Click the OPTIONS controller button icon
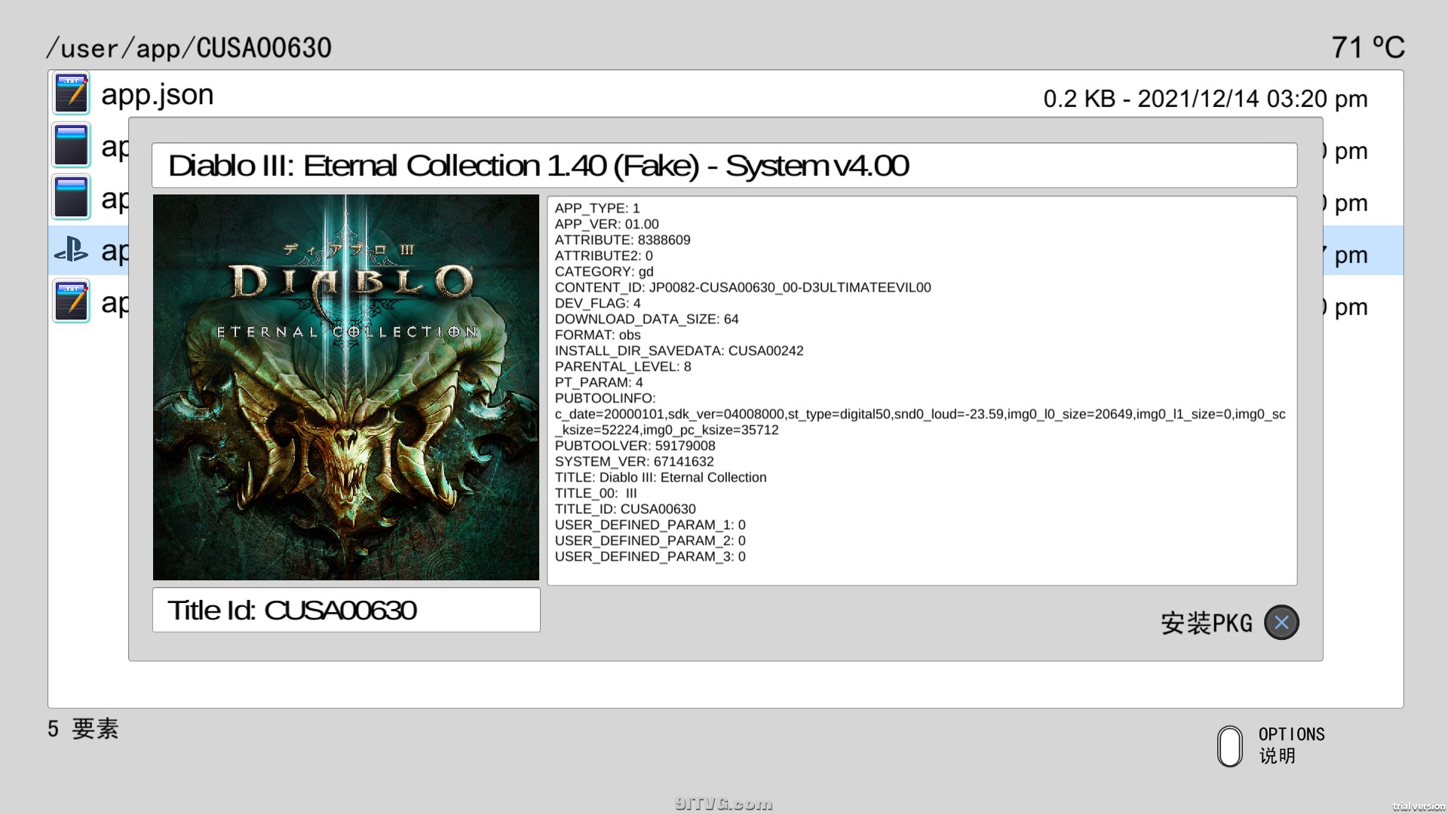This screenshot has width=1448, height=814. point(1230,746)
